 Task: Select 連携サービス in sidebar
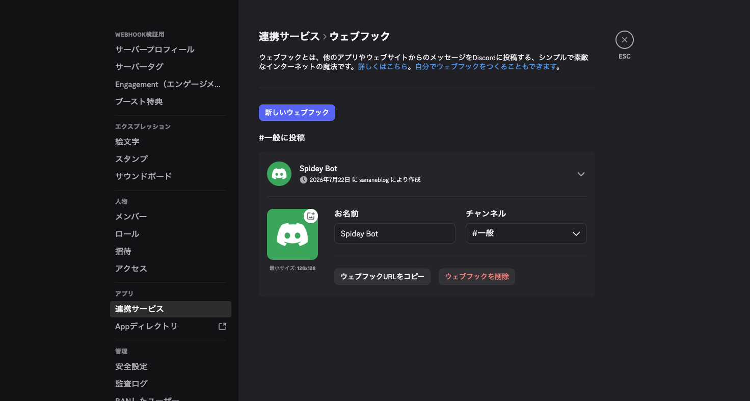(171, 309)
